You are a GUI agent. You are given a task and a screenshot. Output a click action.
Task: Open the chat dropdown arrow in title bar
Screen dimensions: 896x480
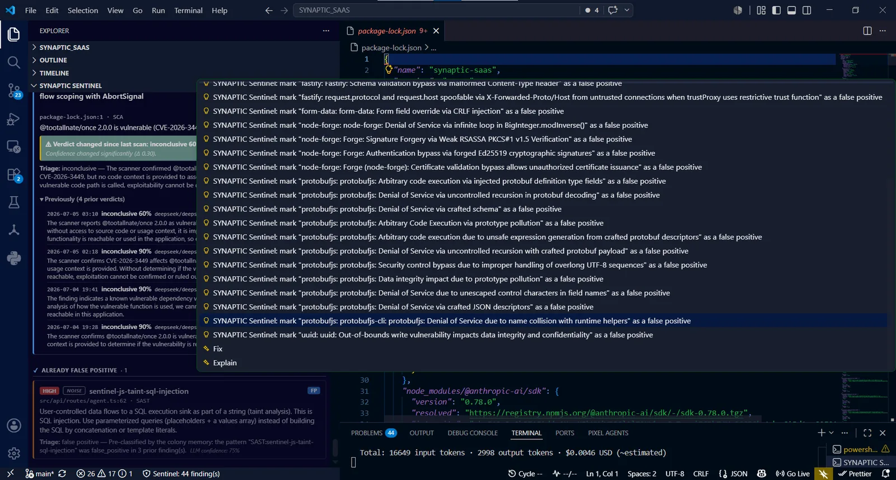coord(627,10)
